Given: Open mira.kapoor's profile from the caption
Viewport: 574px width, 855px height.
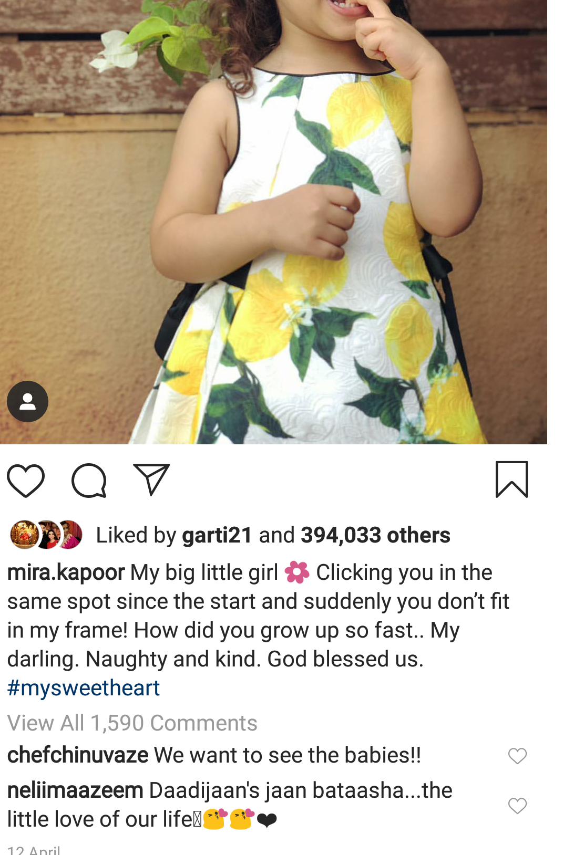Looking at the screenshot, I should coord(66,572).
